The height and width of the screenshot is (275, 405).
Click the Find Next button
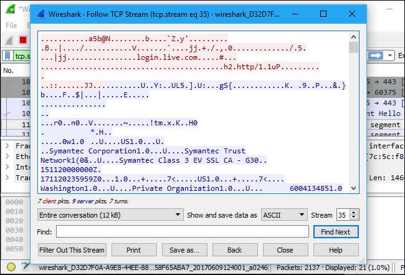point(336,232)
